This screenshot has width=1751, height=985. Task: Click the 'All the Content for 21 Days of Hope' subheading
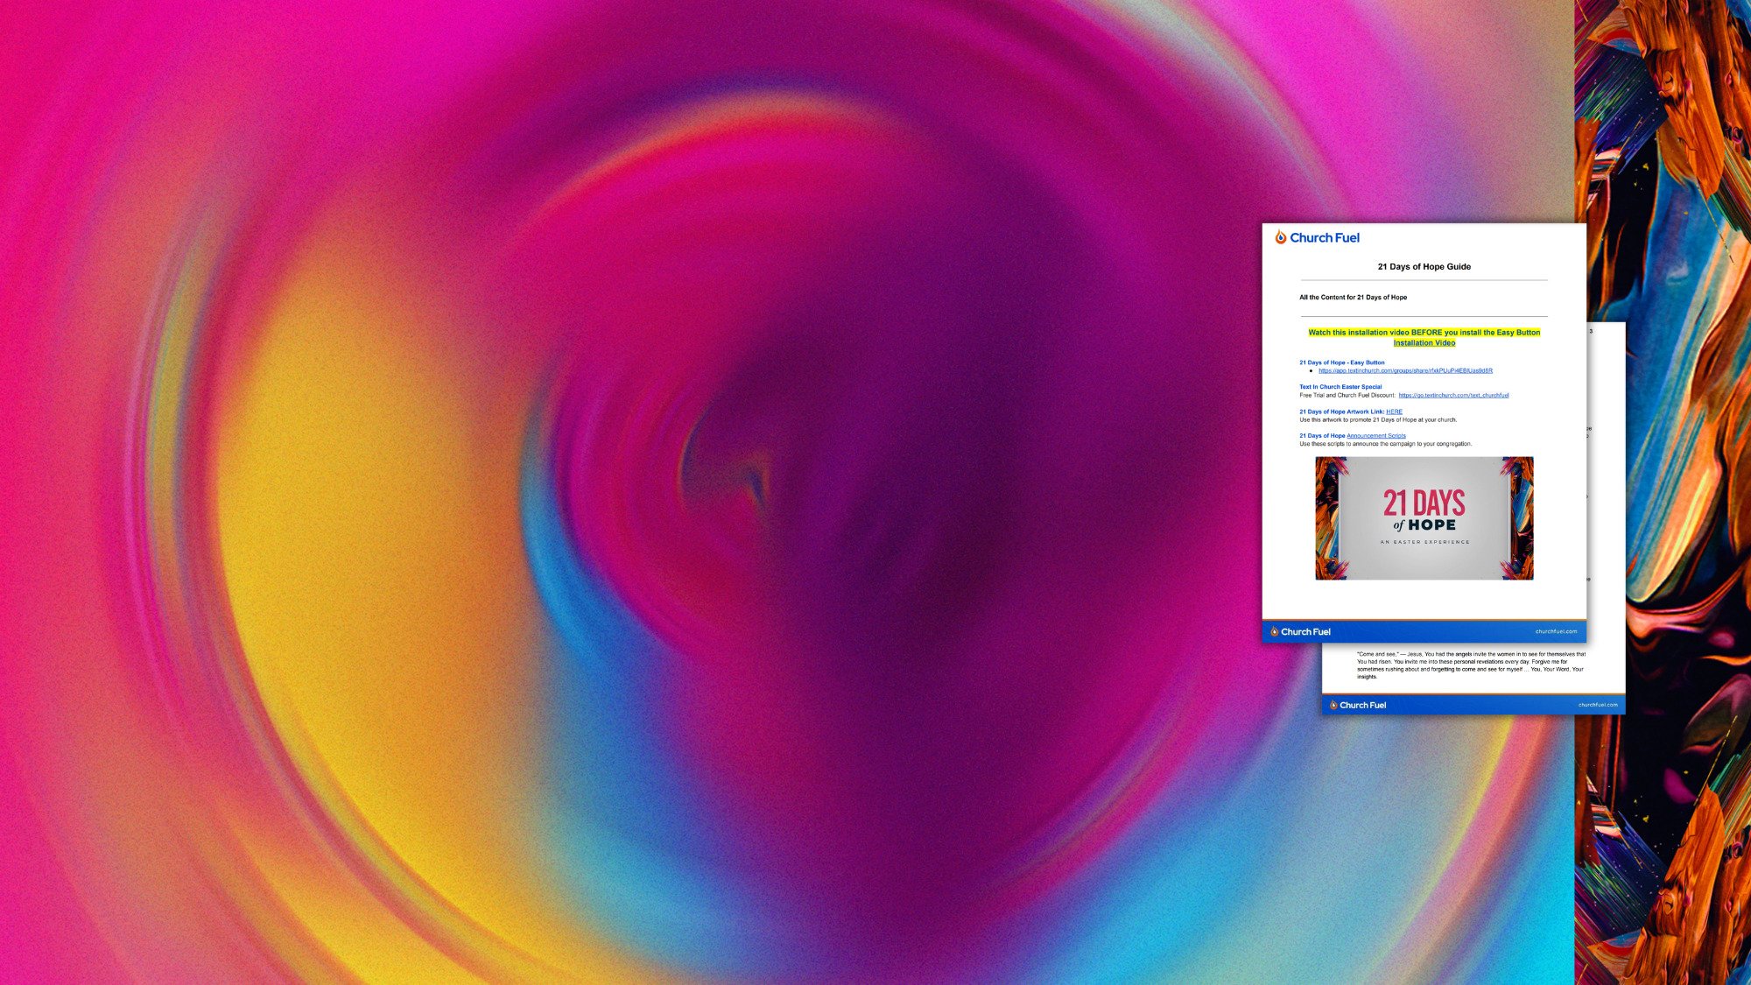click(1353, 298)
